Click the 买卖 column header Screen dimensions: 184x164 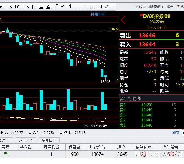point(6,147)
